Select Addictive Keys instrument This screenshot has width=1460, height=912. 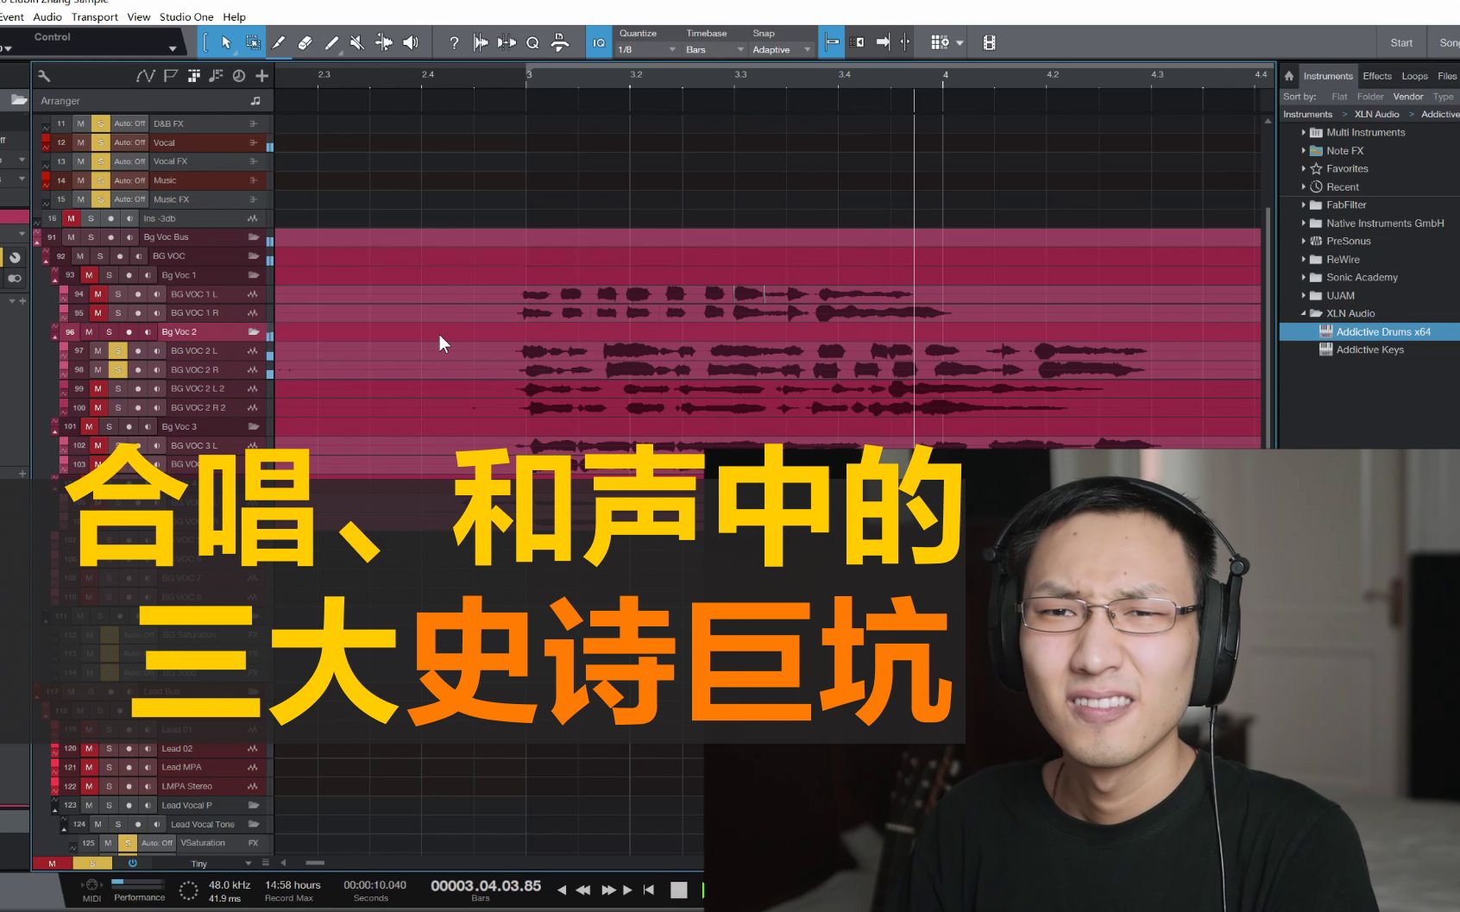click(x=1369, y=349)
